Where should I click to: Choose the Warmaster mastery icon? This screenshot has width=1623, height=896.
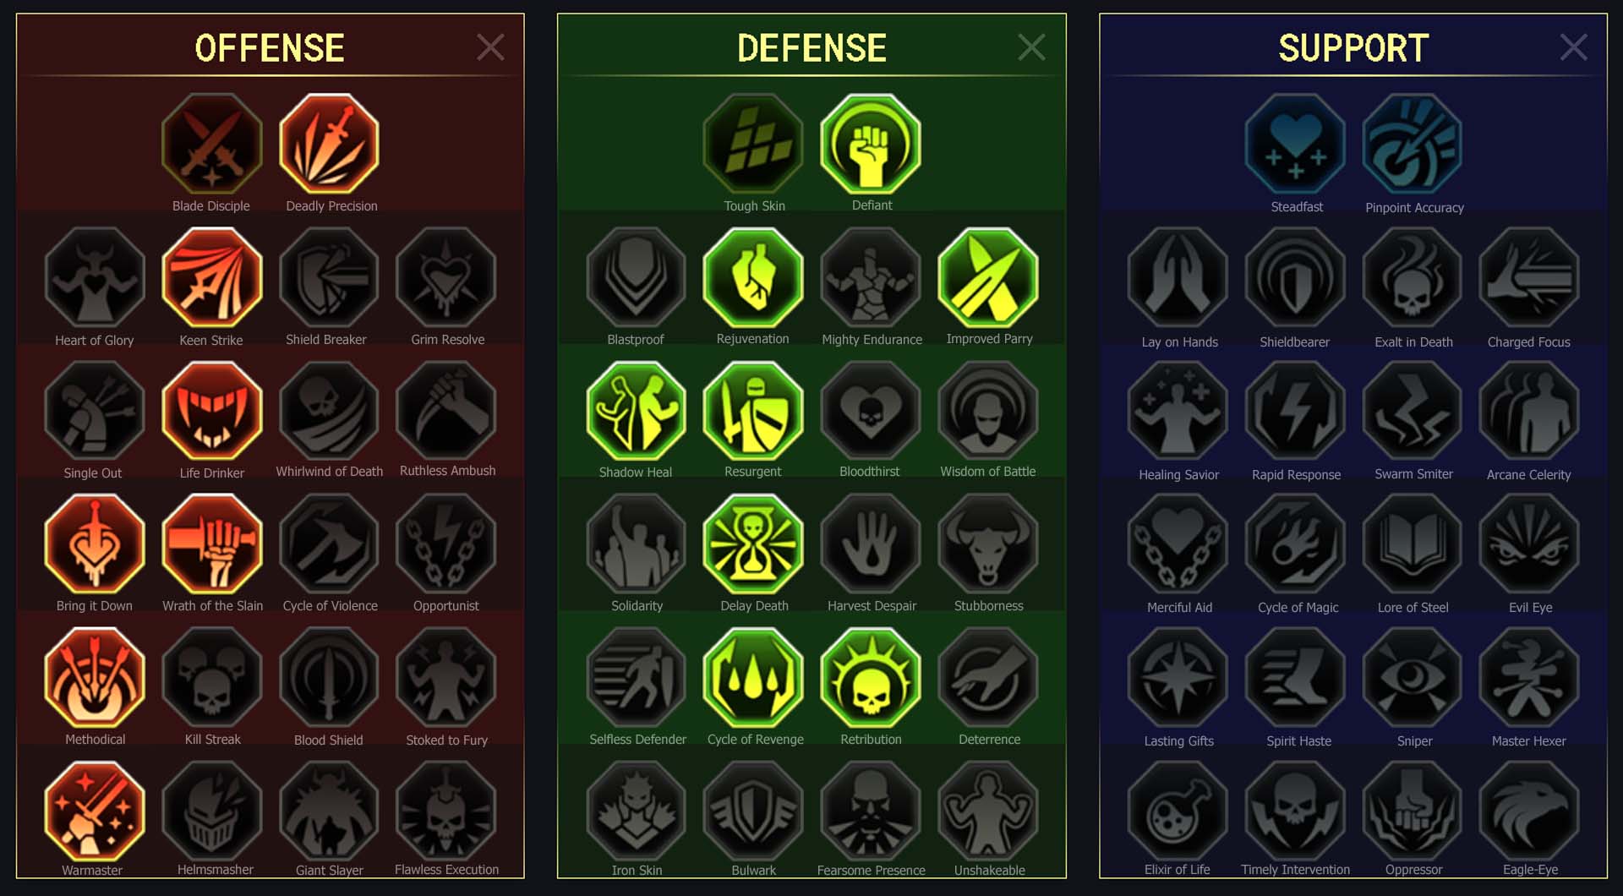coord(95,811)
